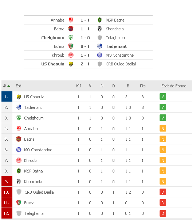Screen dimensions: 196x220
Task: Sort standings by MJ column header
Action: click(x=79, y=86)
